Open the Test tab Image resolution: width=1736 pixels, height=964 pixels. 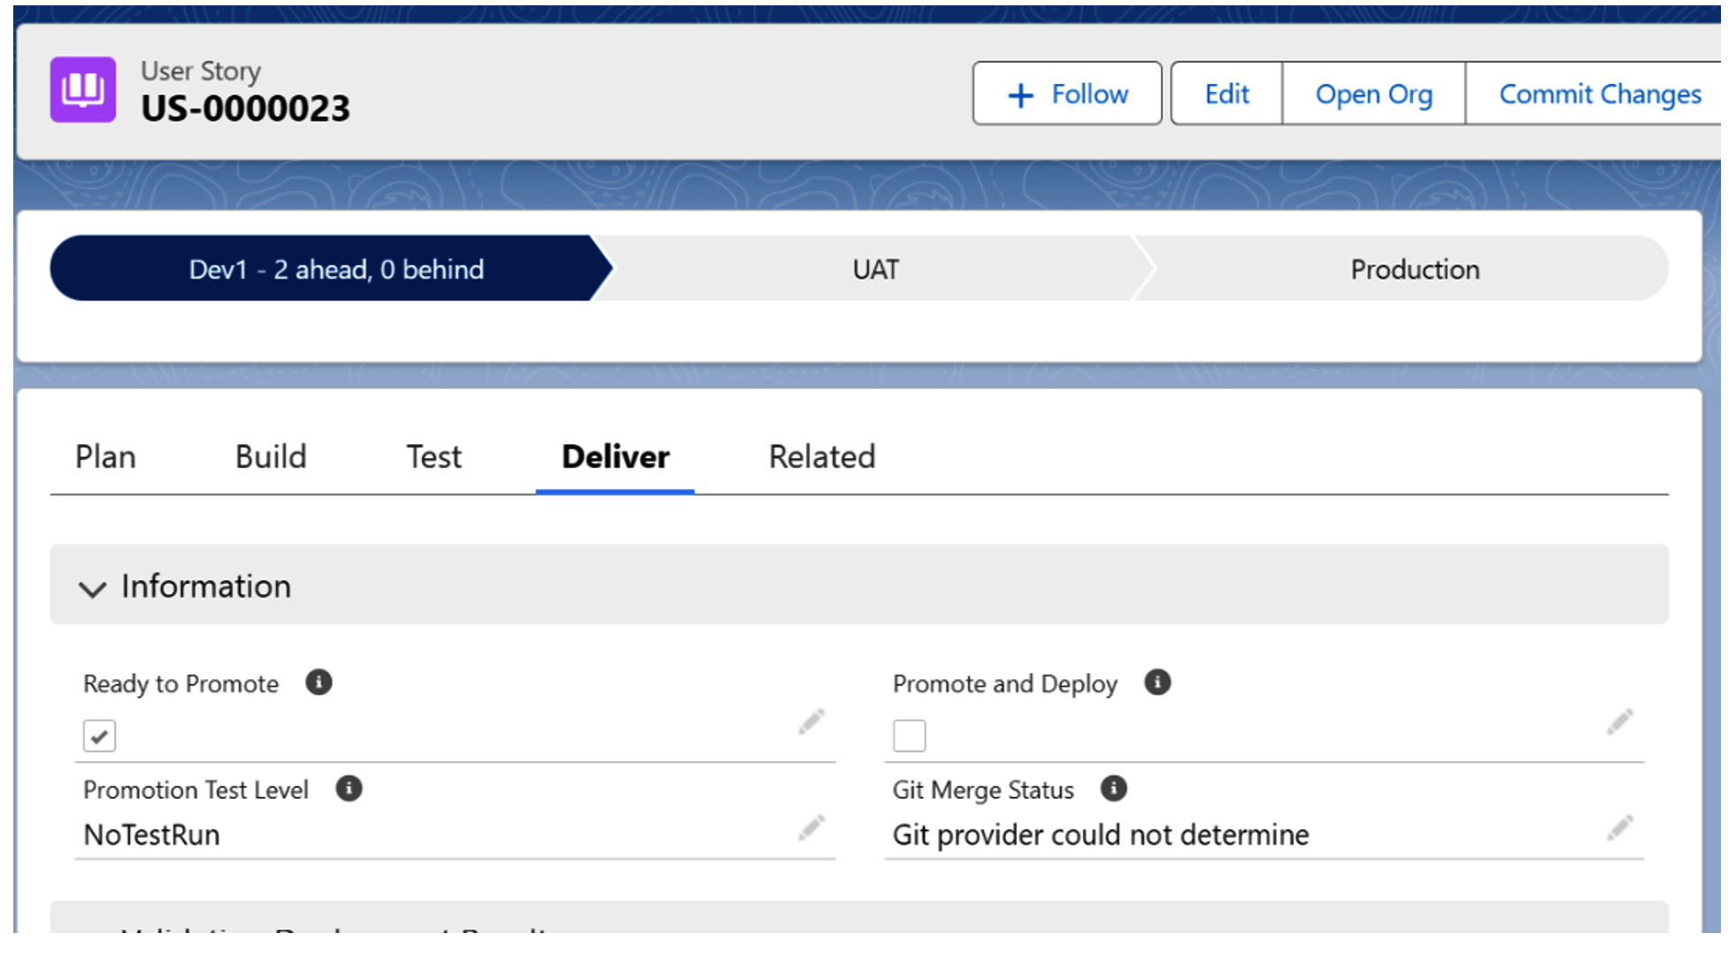point(434,457)
